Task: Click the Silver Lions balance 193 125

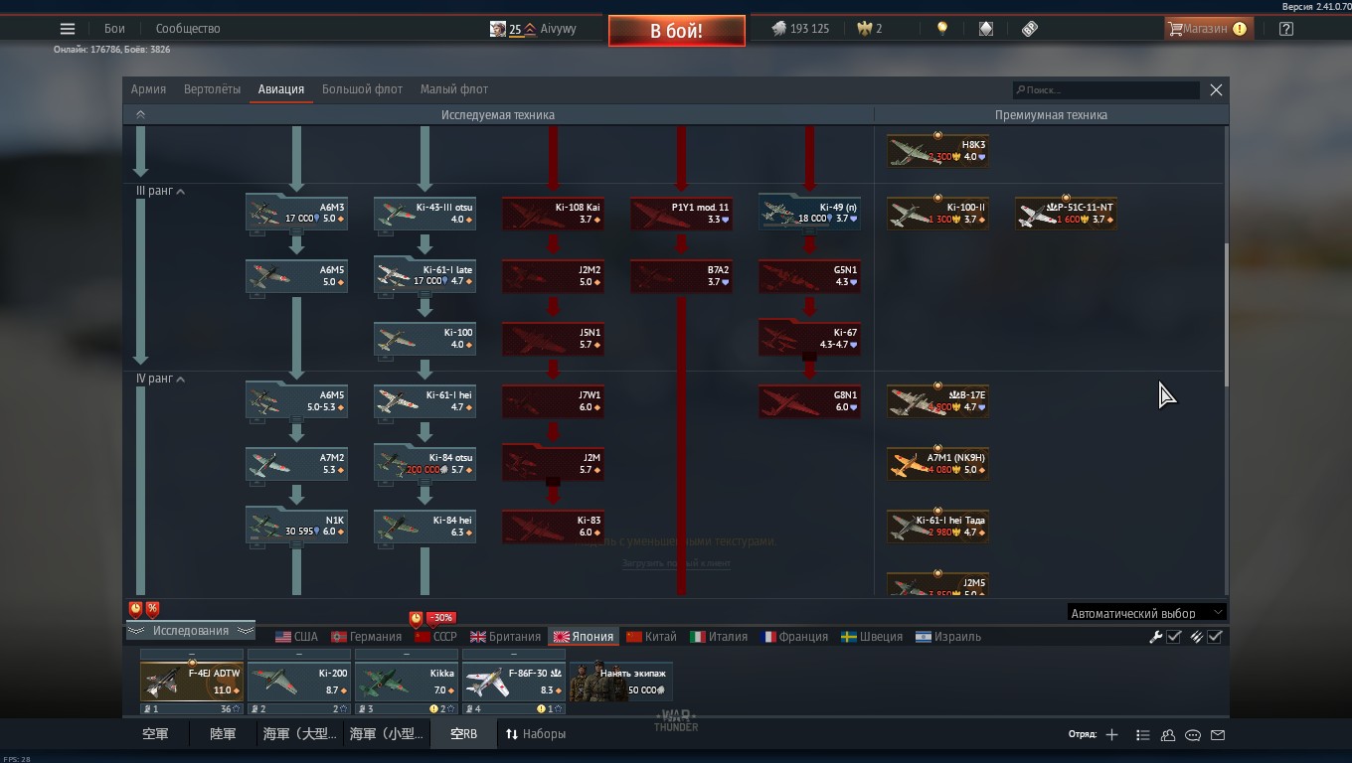Action: [800, 29]
